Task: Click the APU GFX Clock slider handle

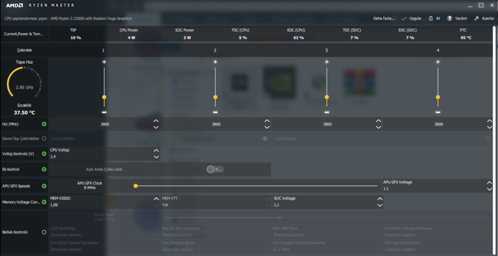Action: 136,186
